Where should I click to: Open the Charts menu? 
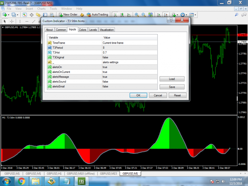point(42,9)
